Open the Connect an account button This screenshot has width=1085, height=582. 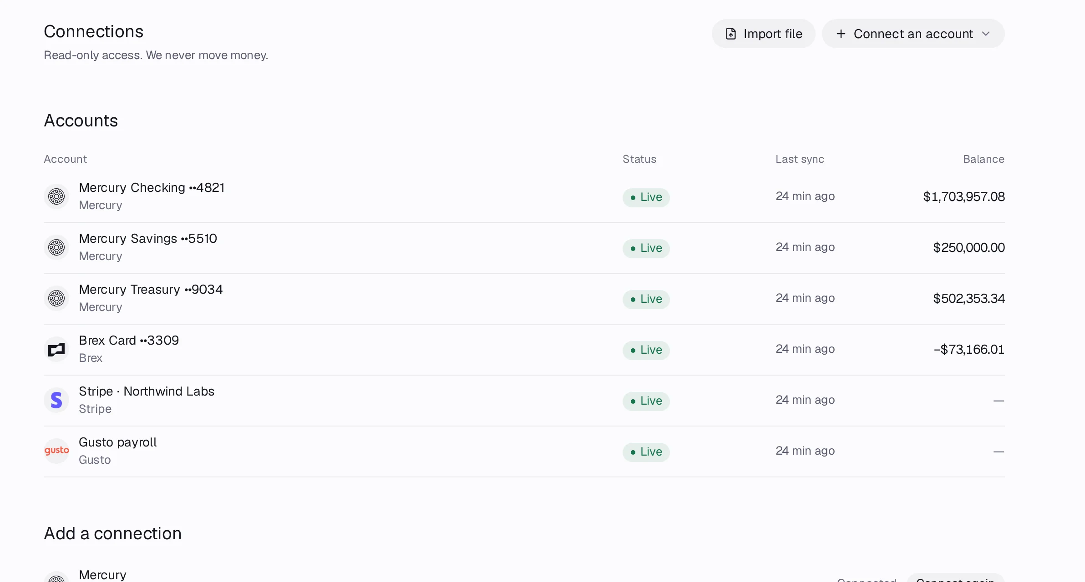913,34
